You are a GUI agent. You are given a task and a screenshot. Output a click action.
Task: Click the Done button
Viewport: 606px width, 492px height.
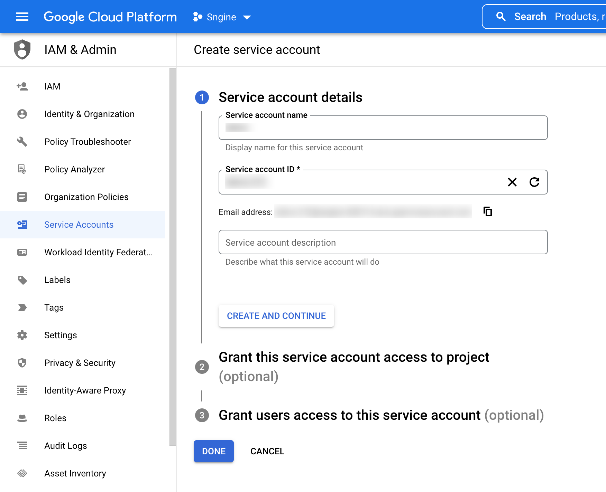coord(213,451)
